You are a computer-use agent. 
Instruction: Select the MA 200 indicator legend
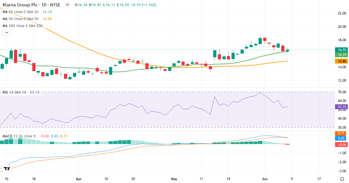pos(22,26)
